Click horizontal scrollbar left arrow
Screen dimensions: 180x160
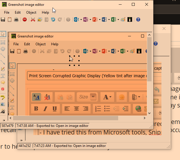coord(10,118)
